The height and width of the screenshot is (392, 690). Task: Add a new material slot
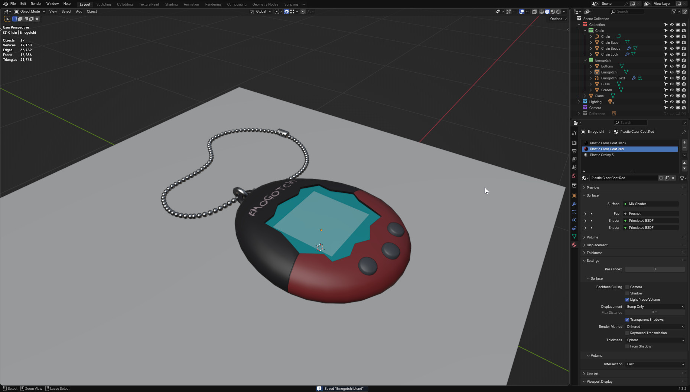pos(684,142)
